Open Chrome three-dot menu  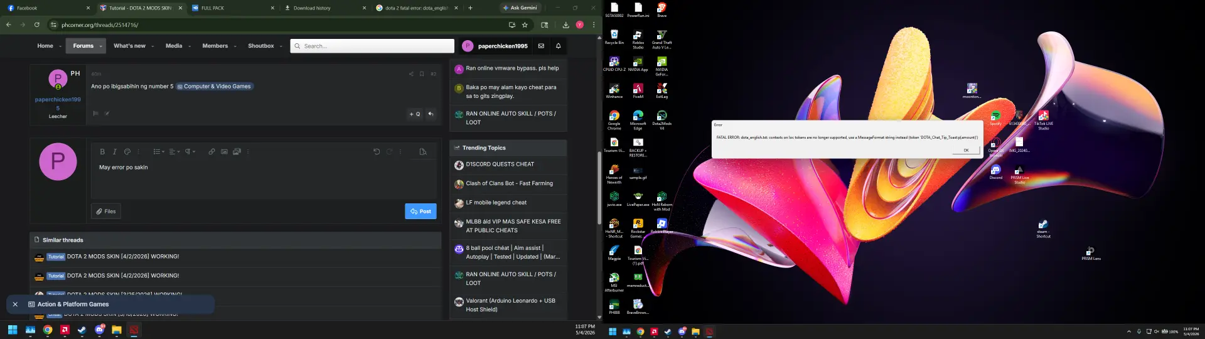click(594, 25)
